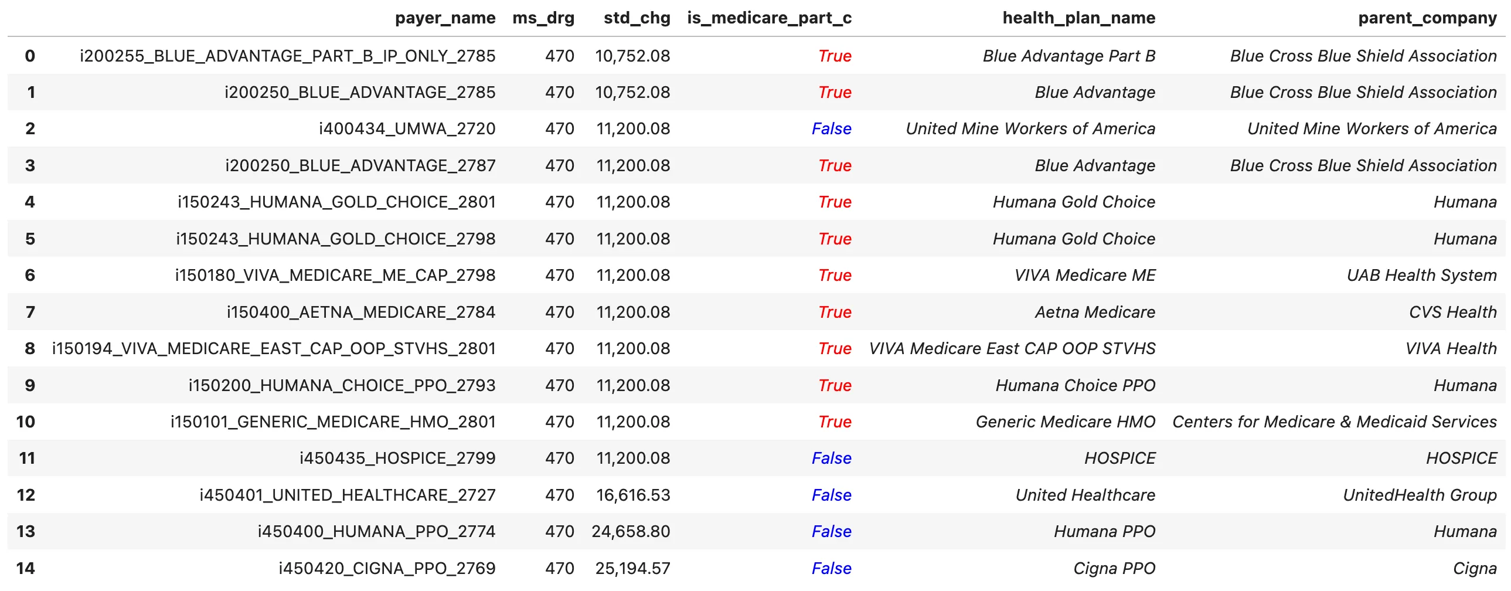The image size is (1511, 591).
Task: Click the i450420_CIGNA_PPO_2769 payer cell
Action: pos(387,569)
